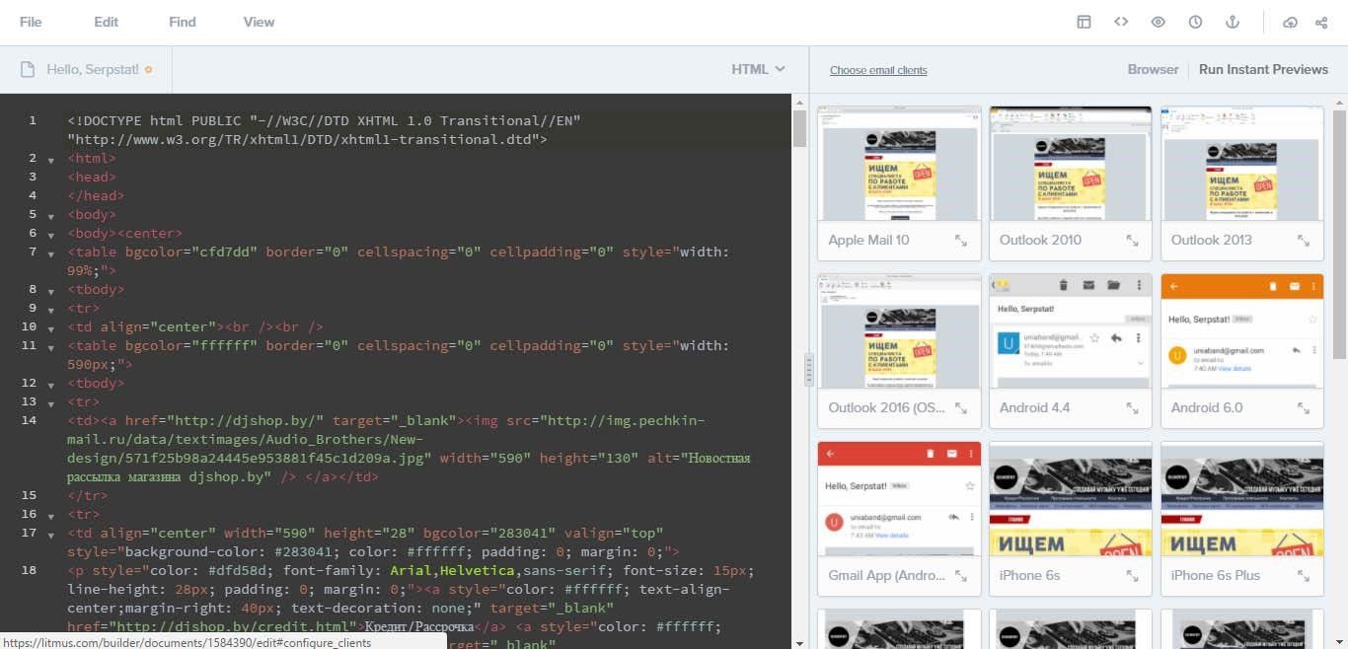Collapse the tr on line 16
1348x649 pixels.
click(51, 515)
